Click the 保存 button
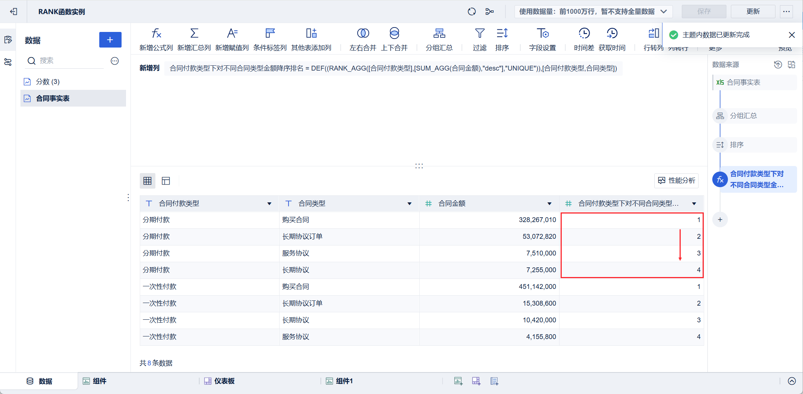Viewport: 803px width, 394px height. [704, 12]
